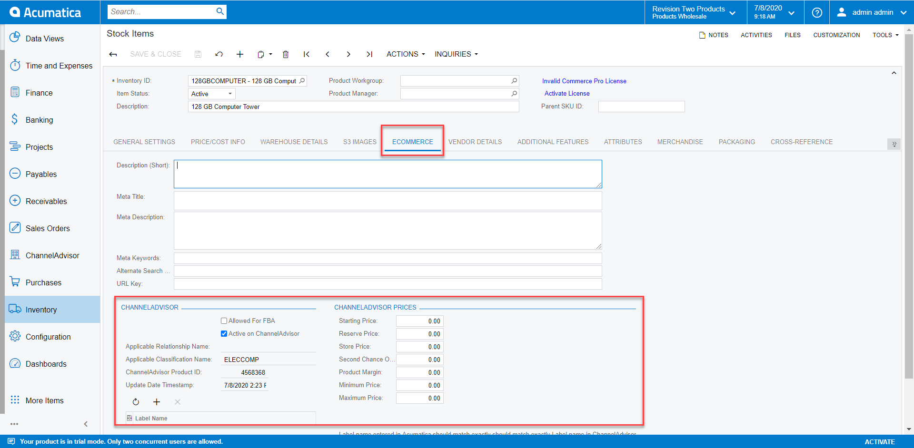Click the Starting Price field

[x=419, y=321]
